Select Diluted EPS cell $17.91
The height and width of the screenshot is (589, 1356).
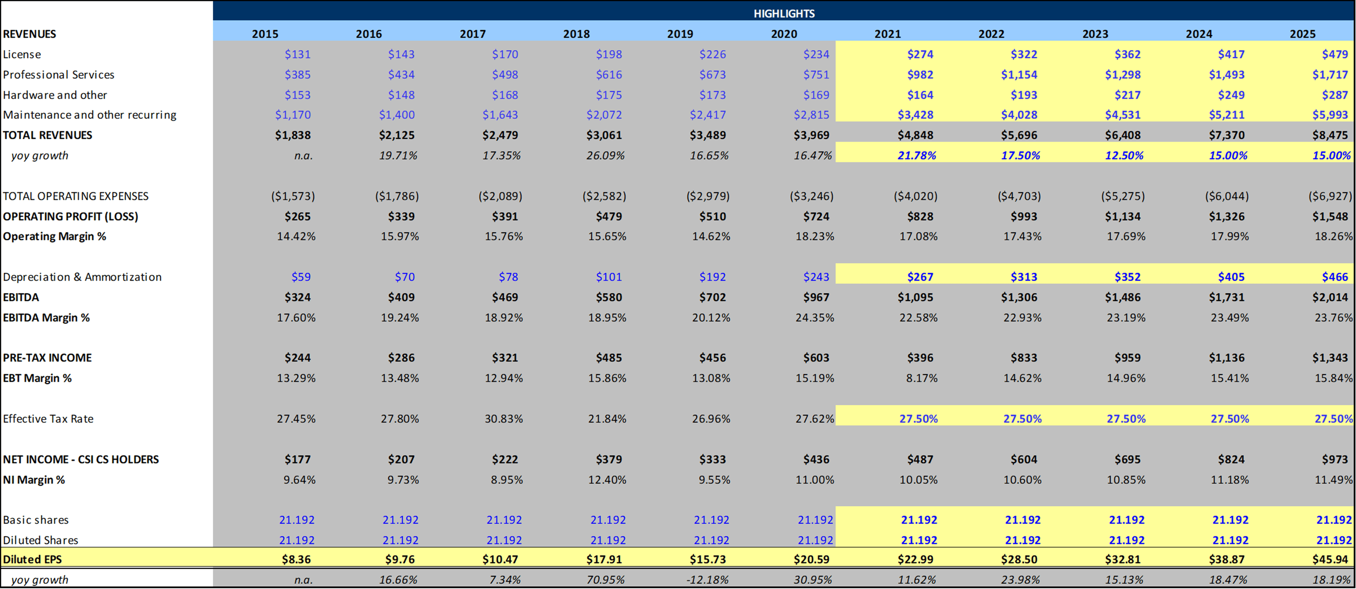point(604,559)
